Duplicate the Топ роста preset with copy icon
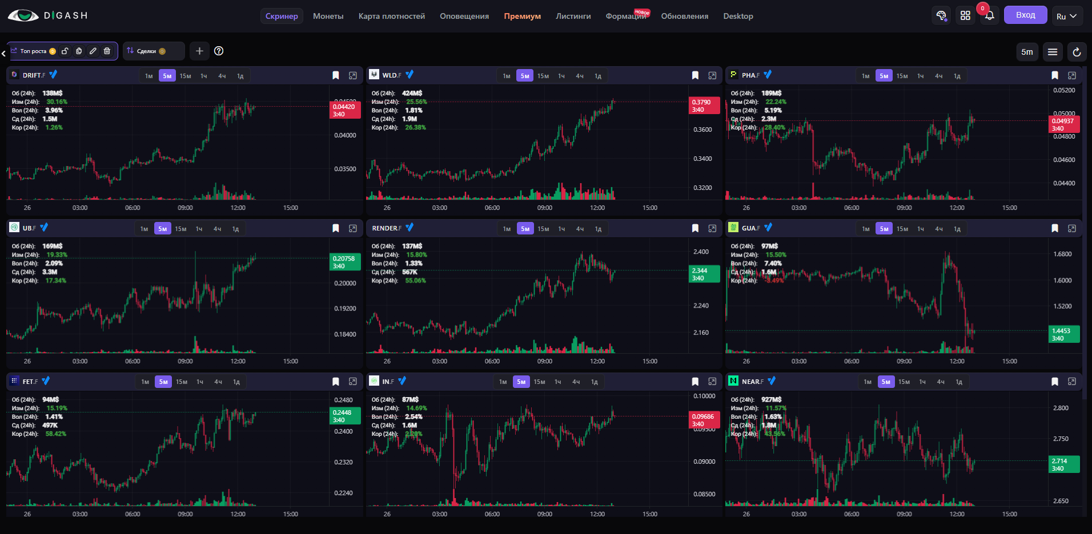Screen dimensions: 1092x534 coord(79,51)
